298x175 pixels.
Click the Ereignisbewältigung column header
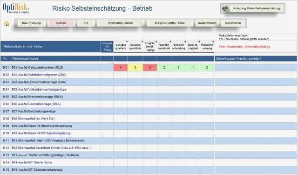[x=150, y=47]
